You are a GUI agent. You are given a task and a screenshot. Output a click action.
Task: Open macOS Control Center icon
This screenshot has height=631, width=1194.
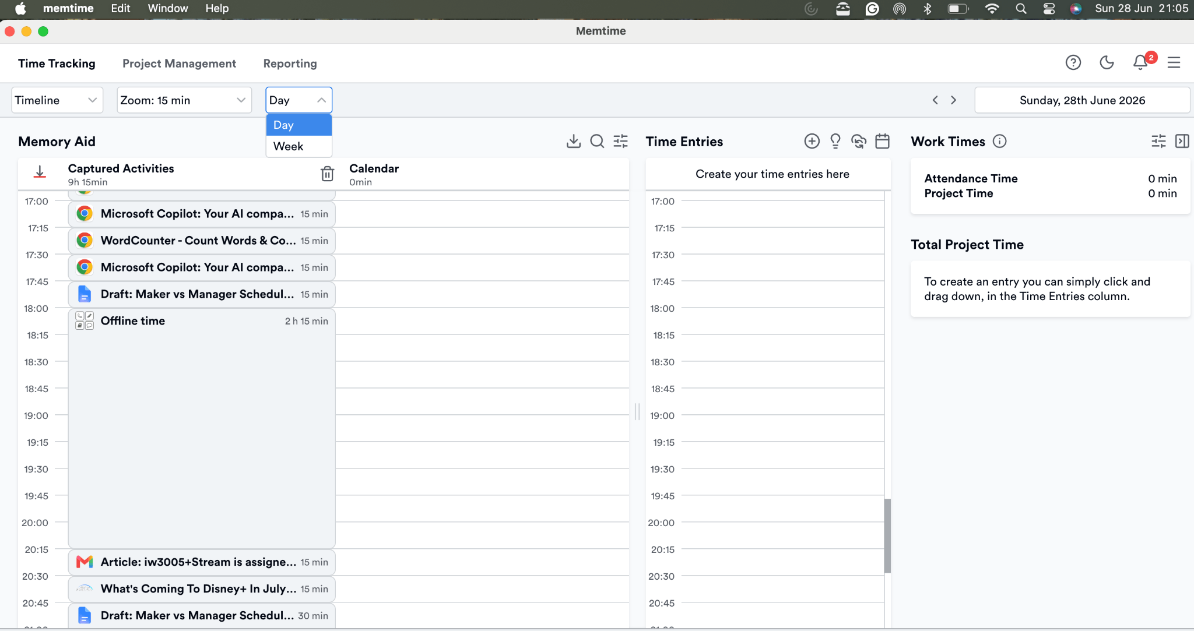[x=1049, y=8]
